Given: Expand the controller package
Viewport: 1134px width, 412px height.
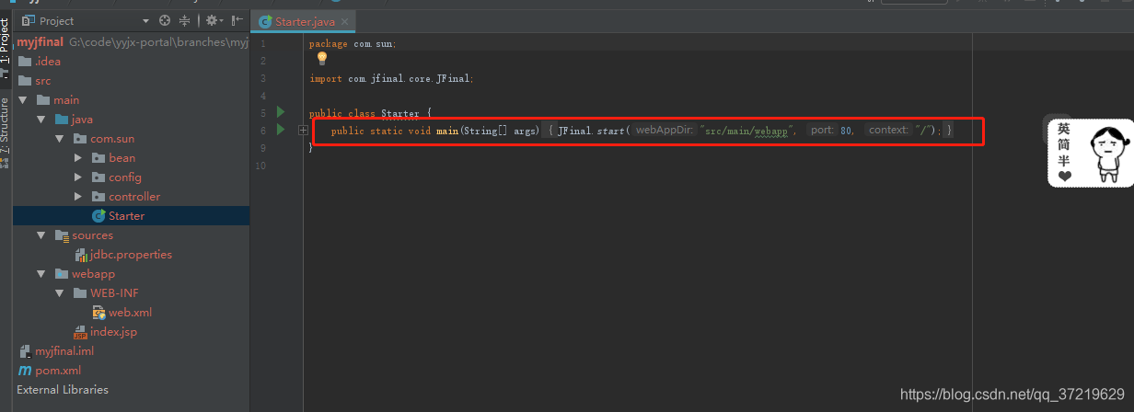Looking at the screenshot, I should [78, 196].
